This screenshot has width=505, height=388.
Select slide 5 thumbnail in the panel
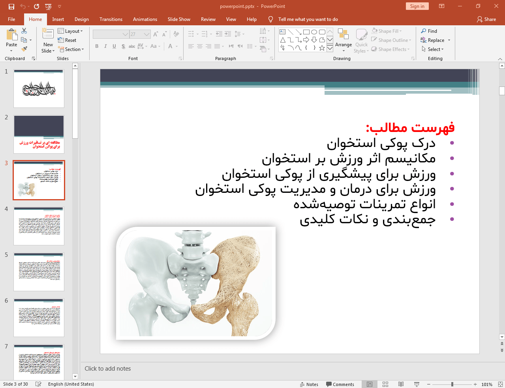(39, 271)
